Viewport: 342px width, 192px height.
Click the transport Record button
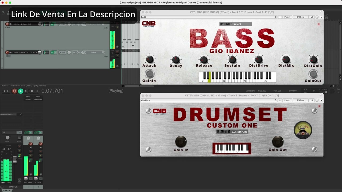click(x=14, y=91)
